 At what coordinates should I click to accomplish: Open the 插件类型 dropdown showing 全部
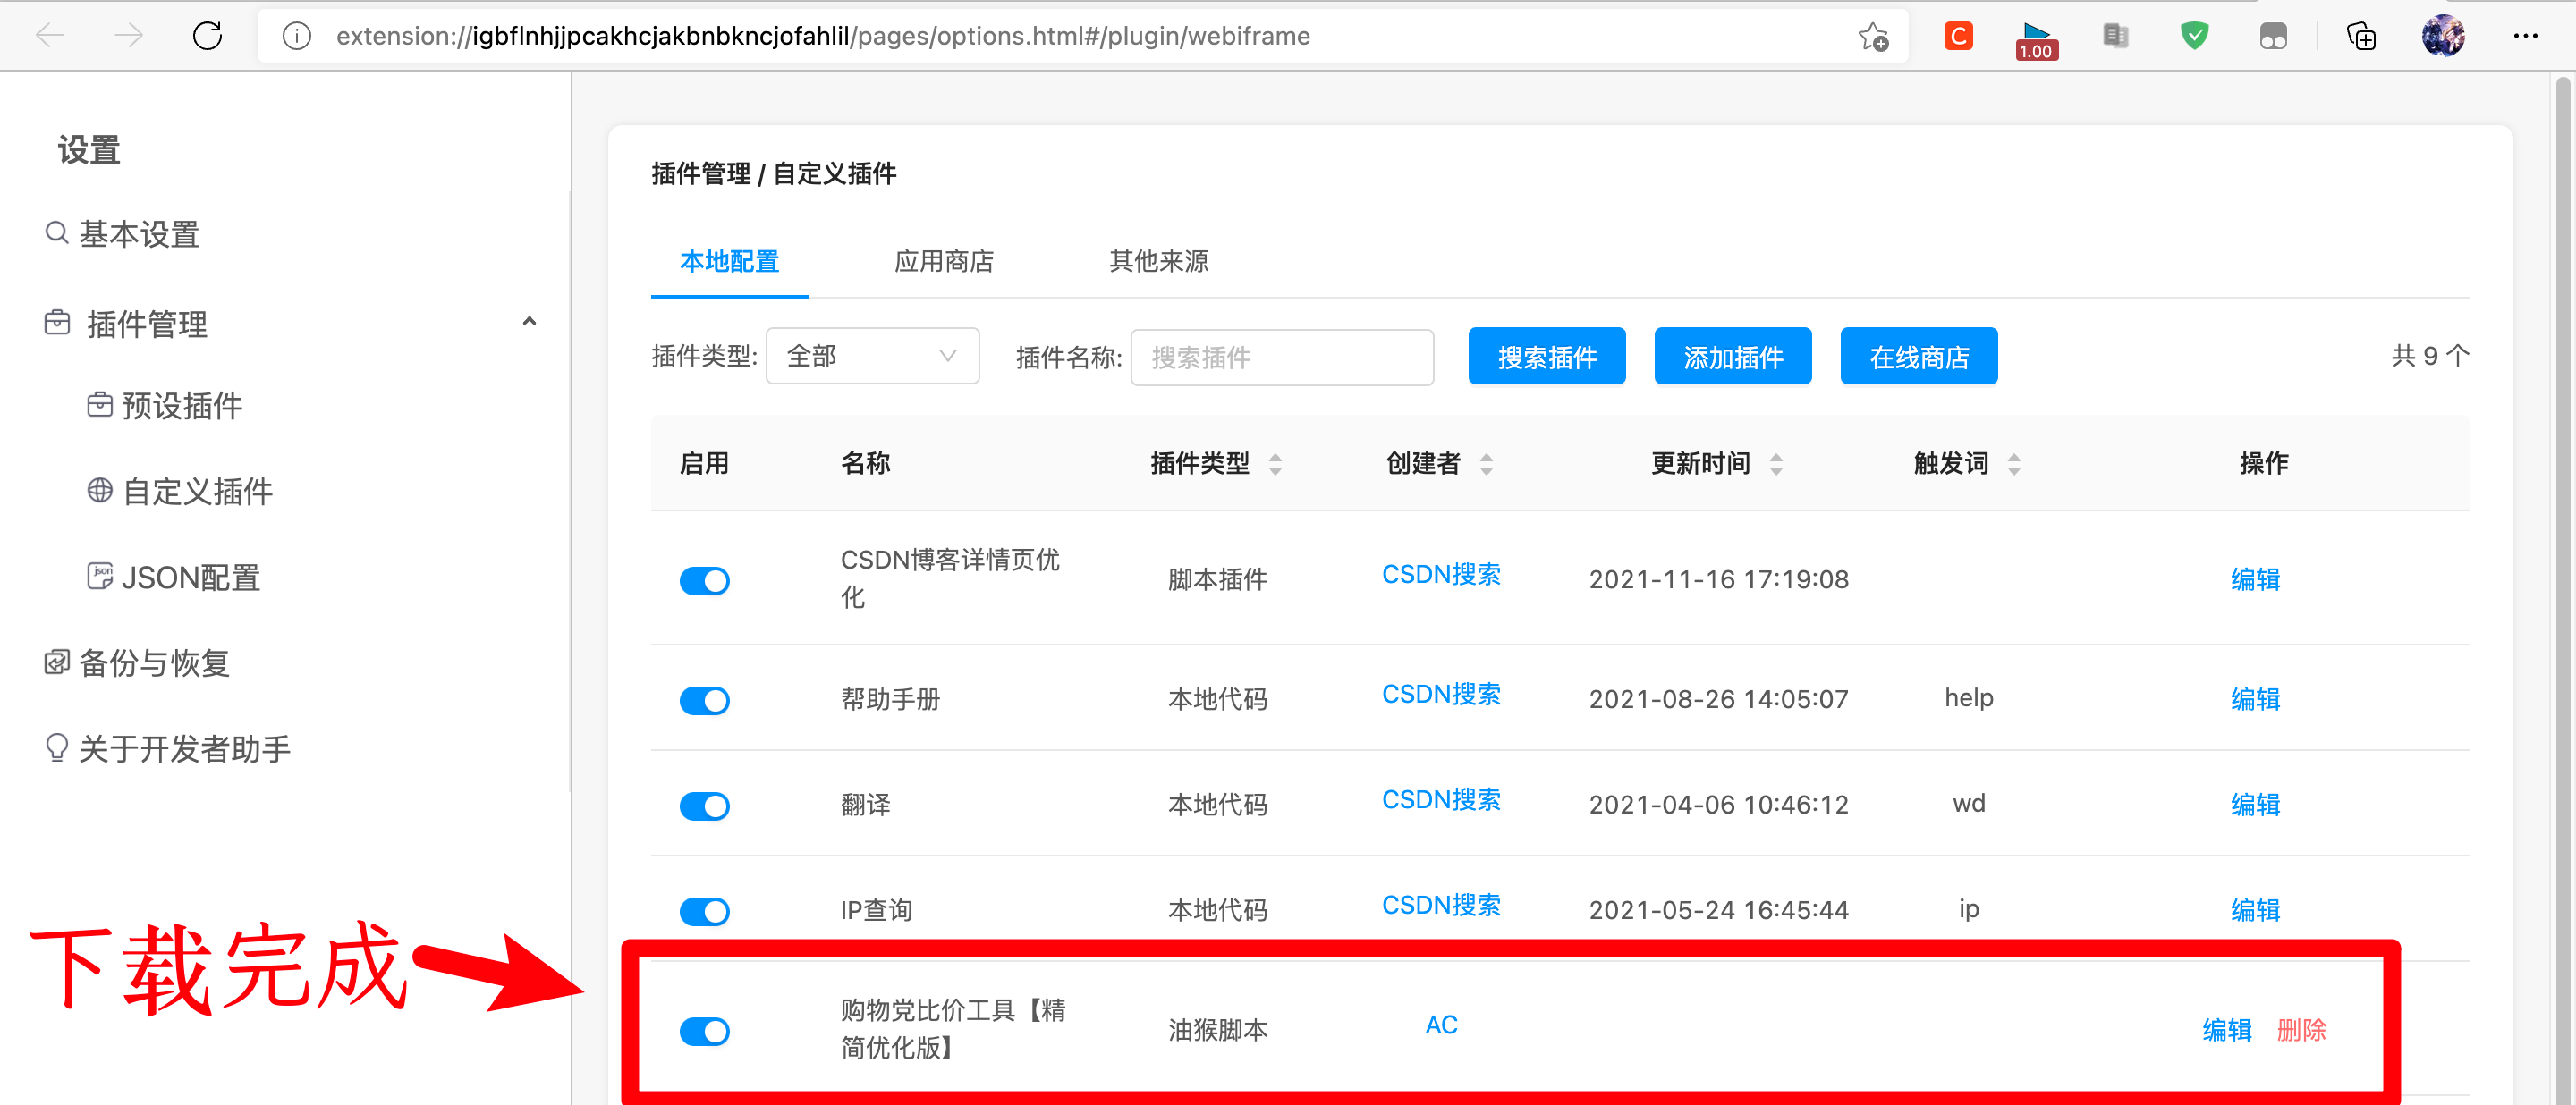(871, 357)
